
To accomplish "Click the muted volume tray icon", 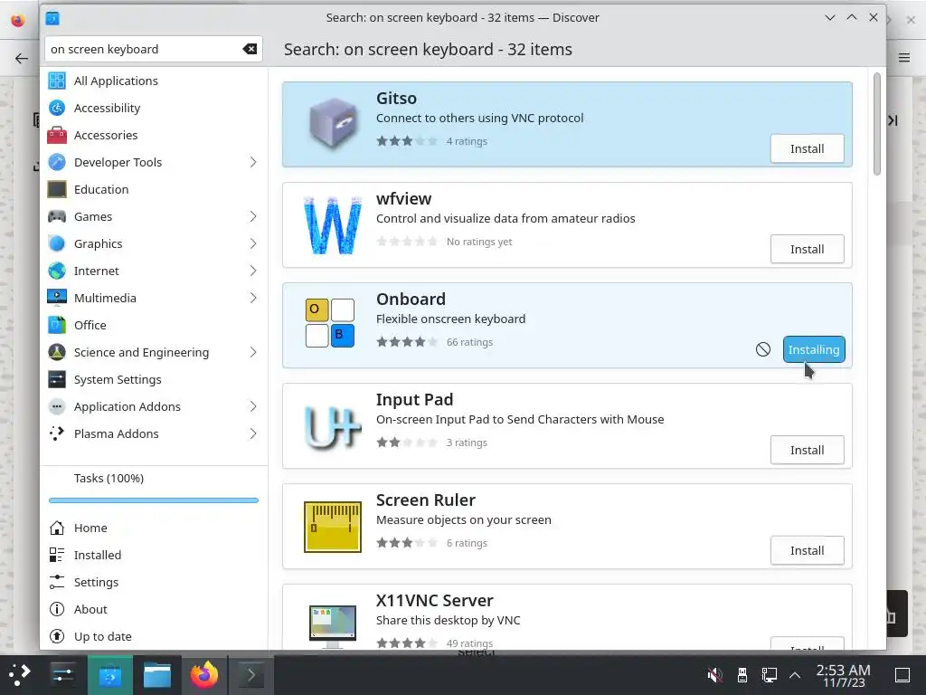I will tap(714, 674).
